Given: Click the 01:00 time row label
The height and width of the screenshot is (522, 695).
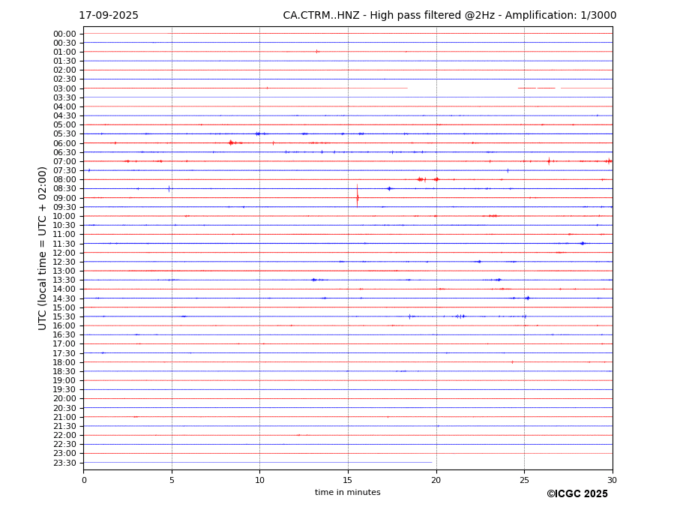Looking at the screenshot, I should coord(64,52).
